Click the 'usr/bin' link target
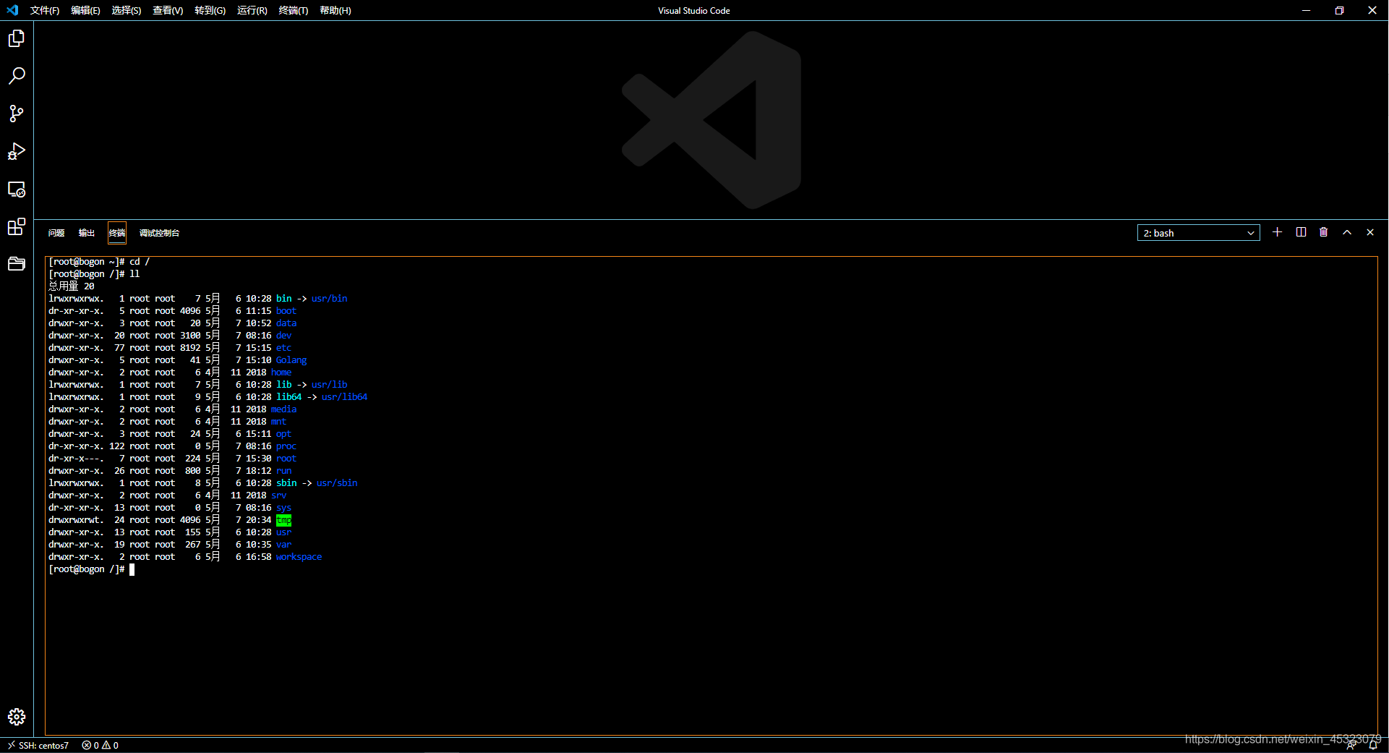The width and height of the screenshot is (1389, 753). click(x=329, y=299)
